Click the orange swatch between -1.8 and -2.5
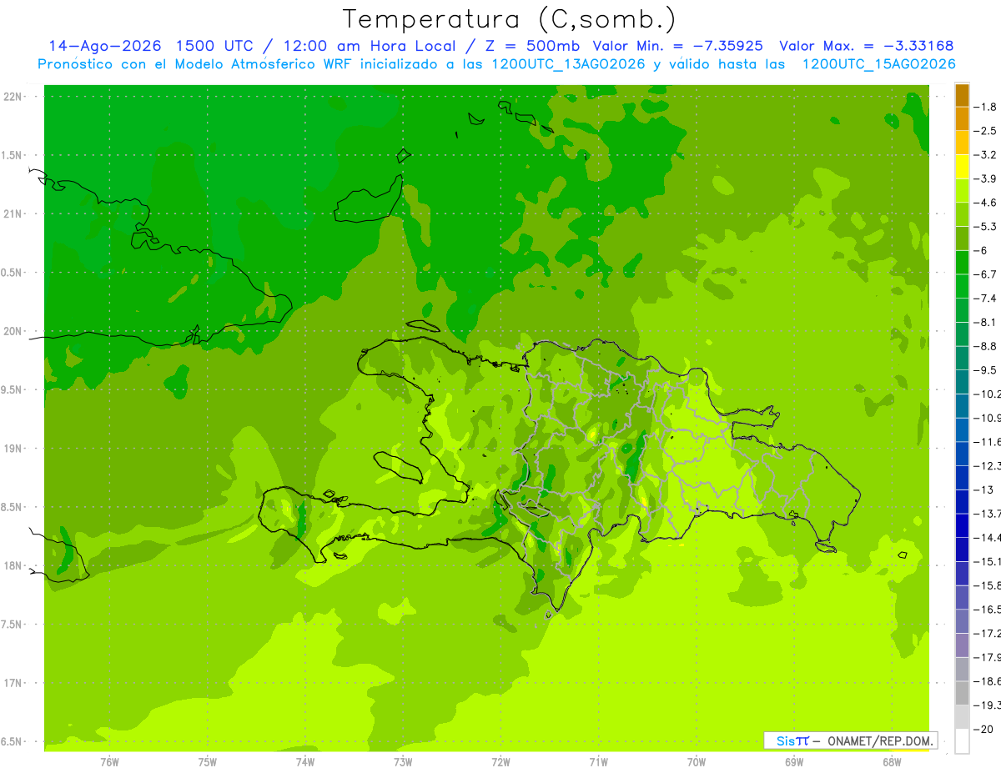Viewport: 1001px width, 773px height. tap(962, 119)
